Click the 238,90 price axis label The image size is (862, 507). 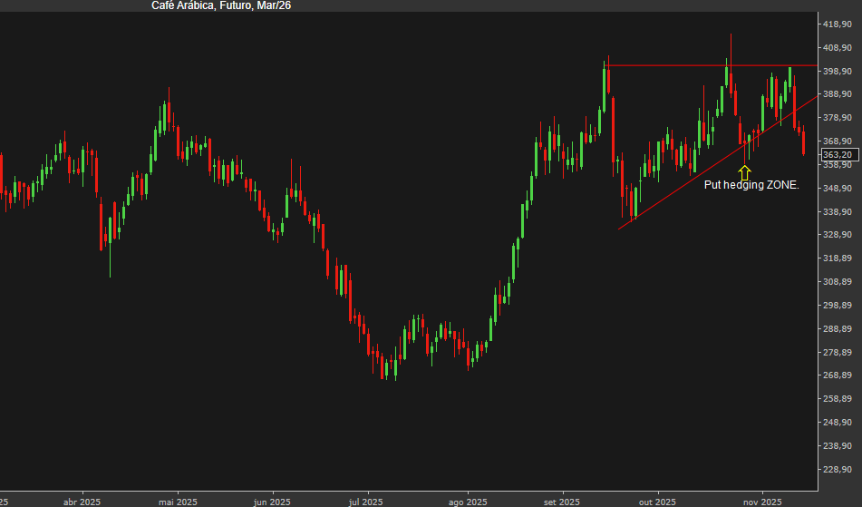[838, 445]
